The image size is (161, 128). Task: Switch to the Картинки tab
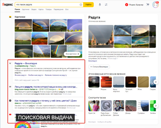tap(26, 9)
